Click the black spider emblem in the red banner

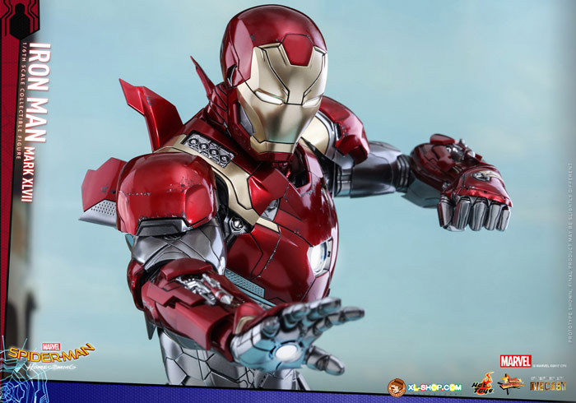click(21, 21)
